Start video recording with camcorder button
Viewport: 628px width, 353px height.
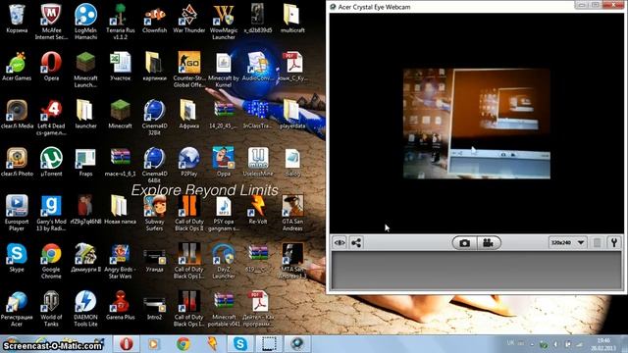click(x=488, y=243)
